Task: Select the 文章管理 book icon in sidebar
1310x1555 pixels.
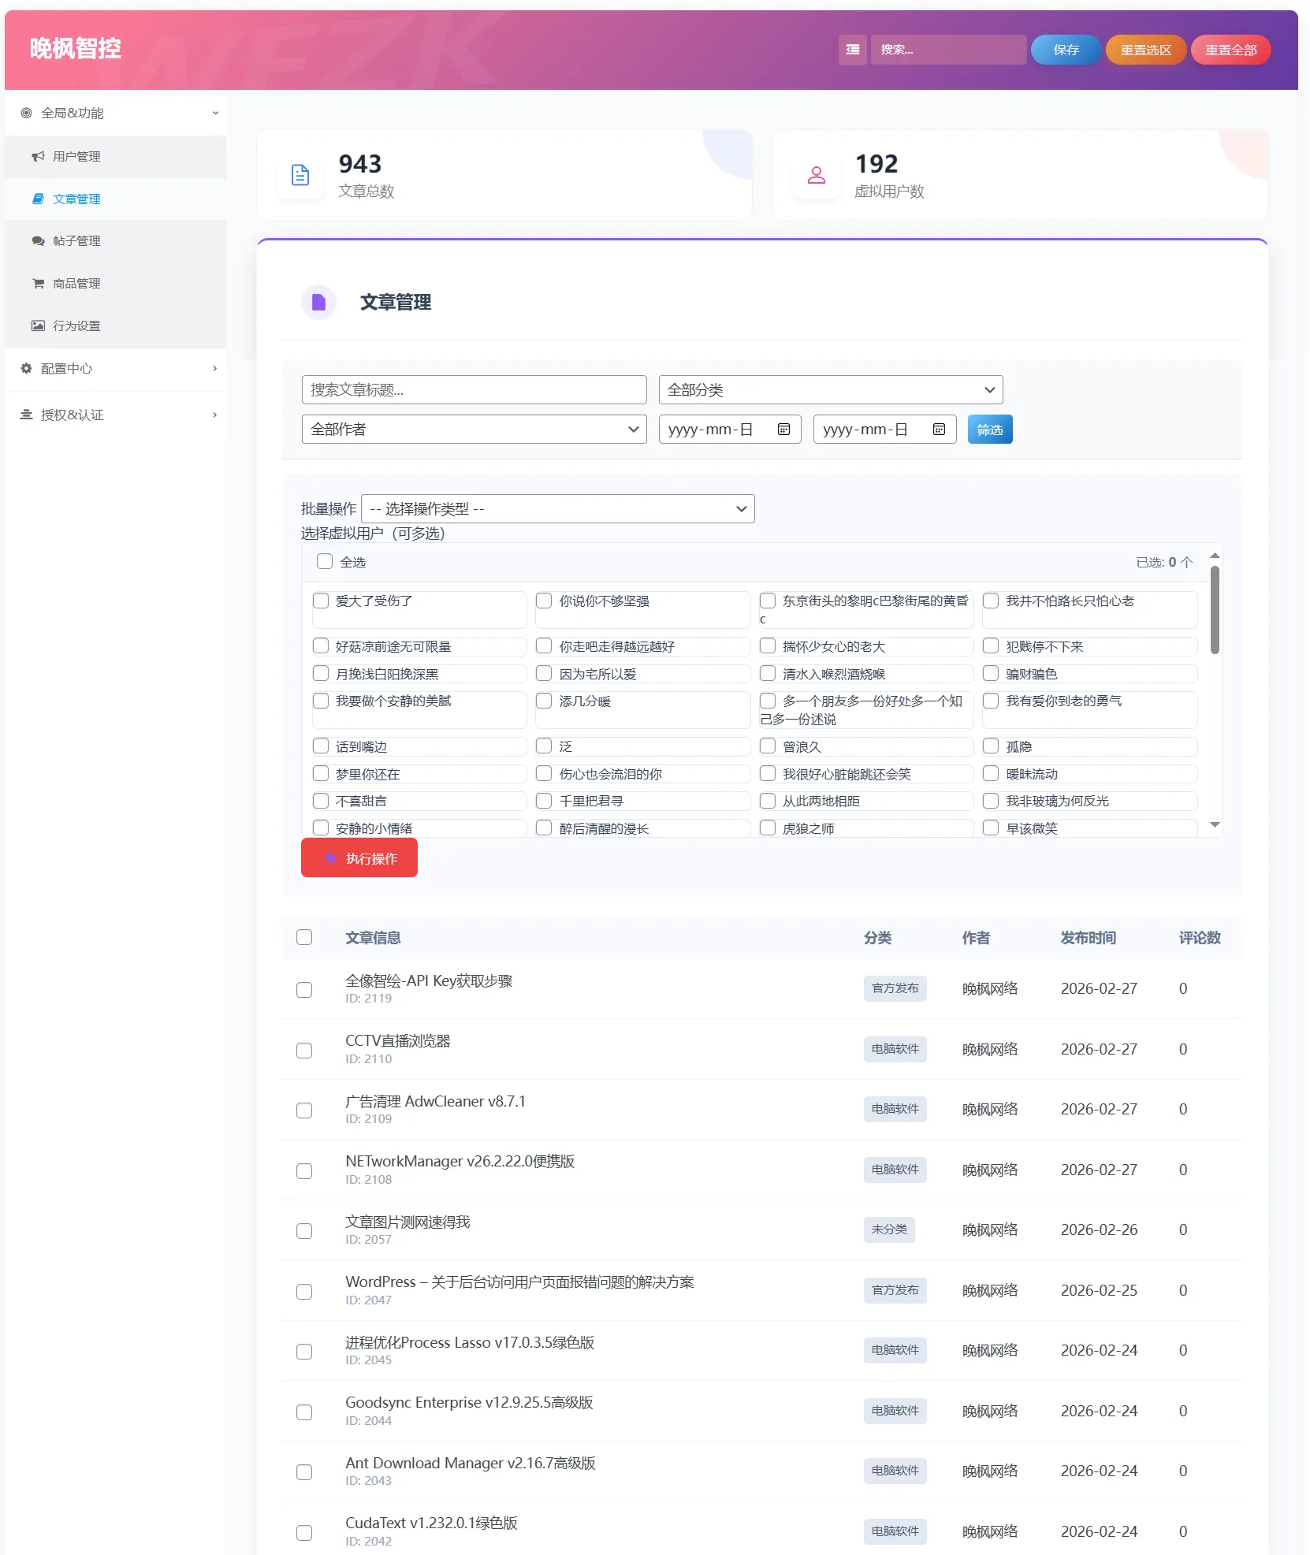Action: [37, 199]
